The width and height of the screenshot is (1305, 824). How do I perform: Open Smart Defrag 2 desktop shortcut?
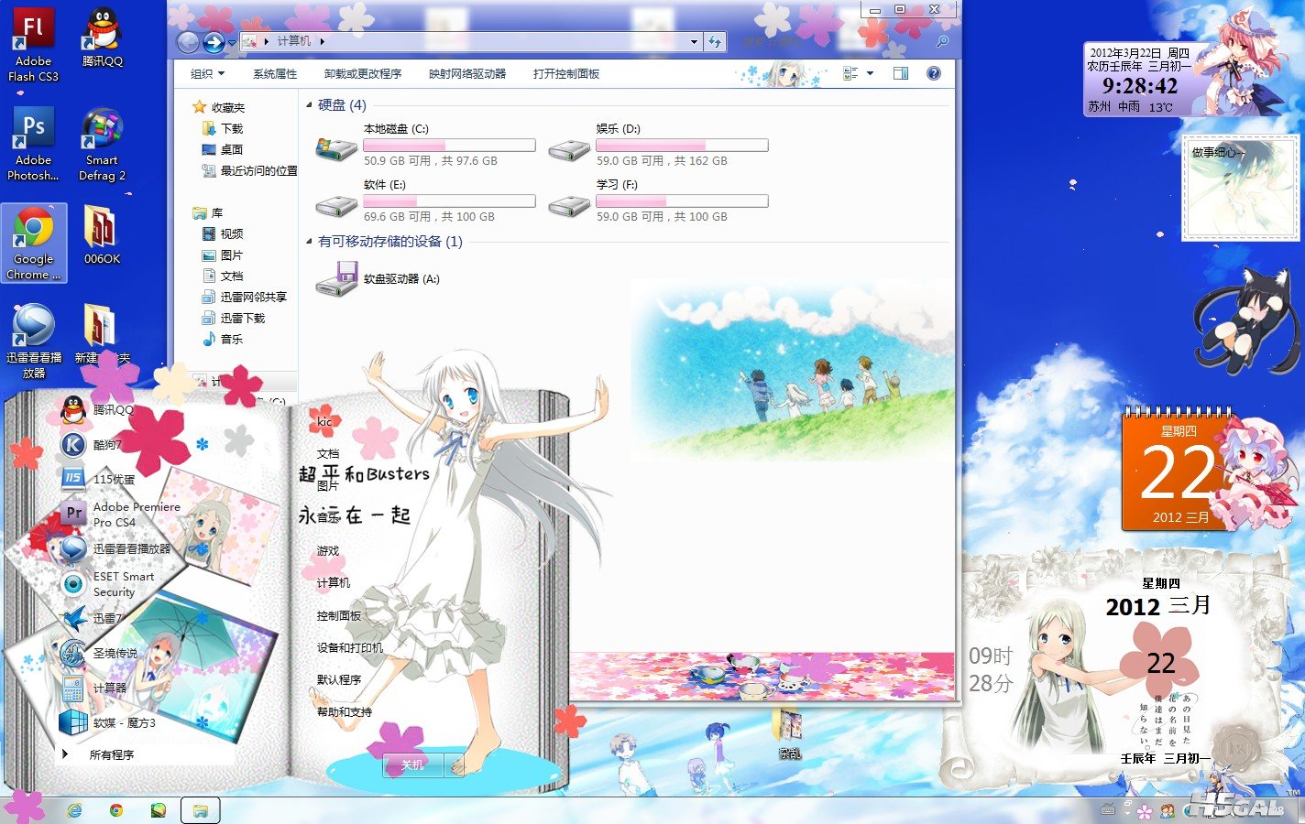(102, 144)
